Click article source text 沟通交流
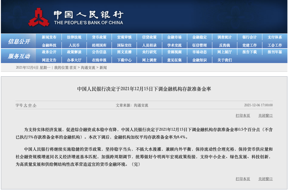The image size is (288, 190). point(141,105)
